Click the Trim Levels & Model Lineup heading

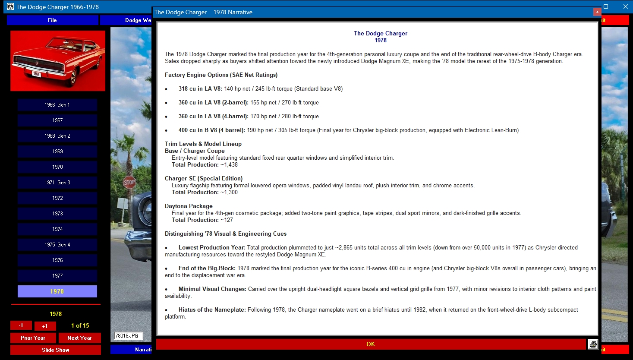pyautogui.click(x=203, y=144)
